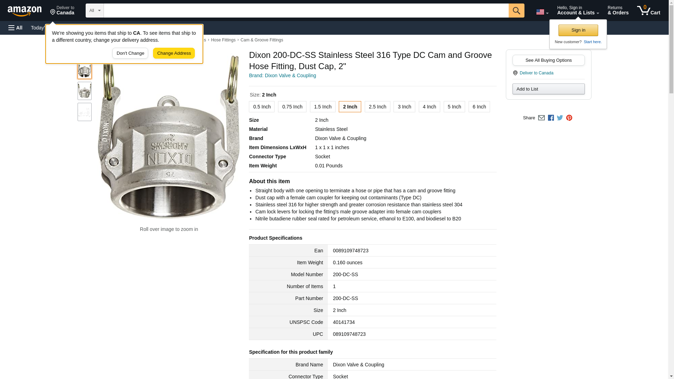
Task: Share product on Pinterest
Action: [x=569, y=118]
